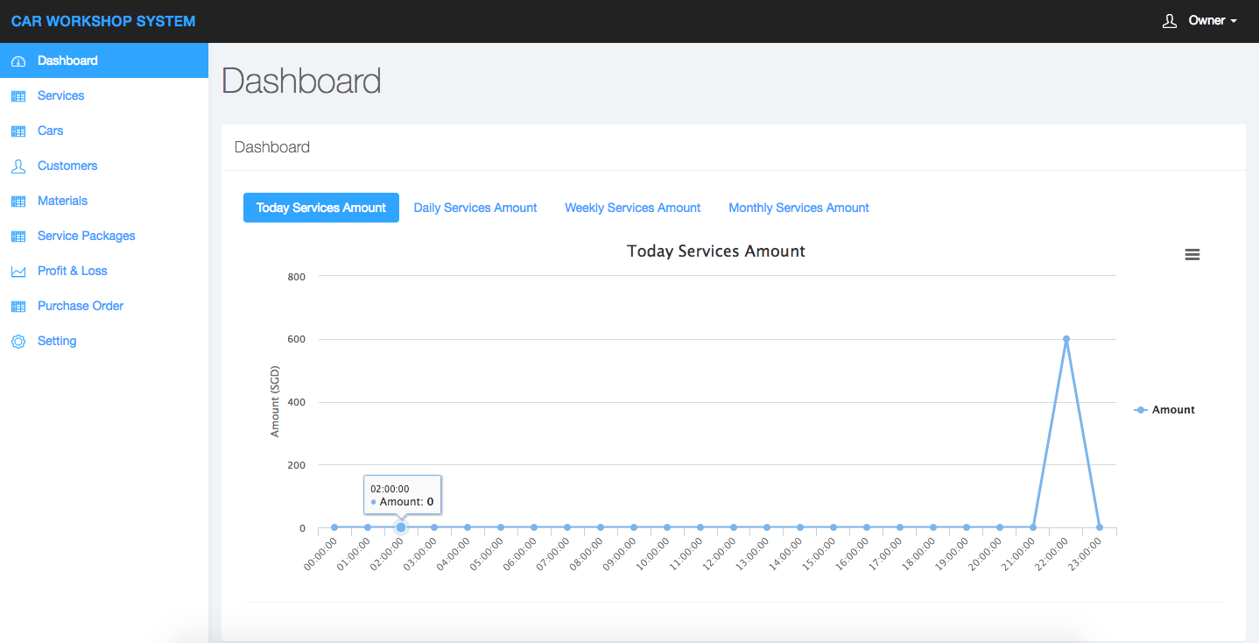Screen dimensions: 1259x643
Task: Click the 22:00:00 peak data point
Action: pyautogui.click(x=1066, y=339)
